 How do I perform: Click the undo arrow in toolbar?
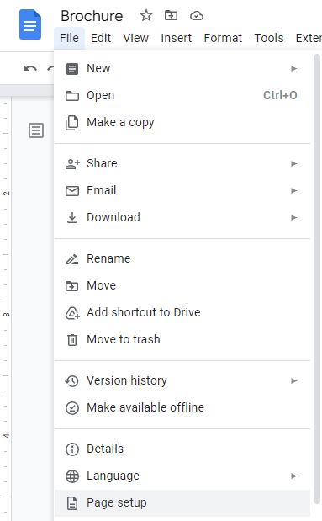coord(30,69)
